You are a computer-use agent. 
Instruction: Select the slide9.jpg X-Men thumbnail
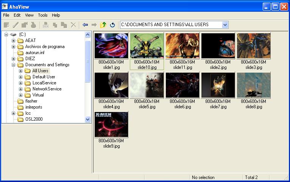pos(111,124)
